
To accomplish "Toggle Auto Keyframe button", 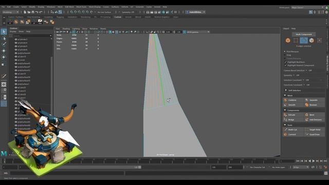I will (x=320, y=167).
